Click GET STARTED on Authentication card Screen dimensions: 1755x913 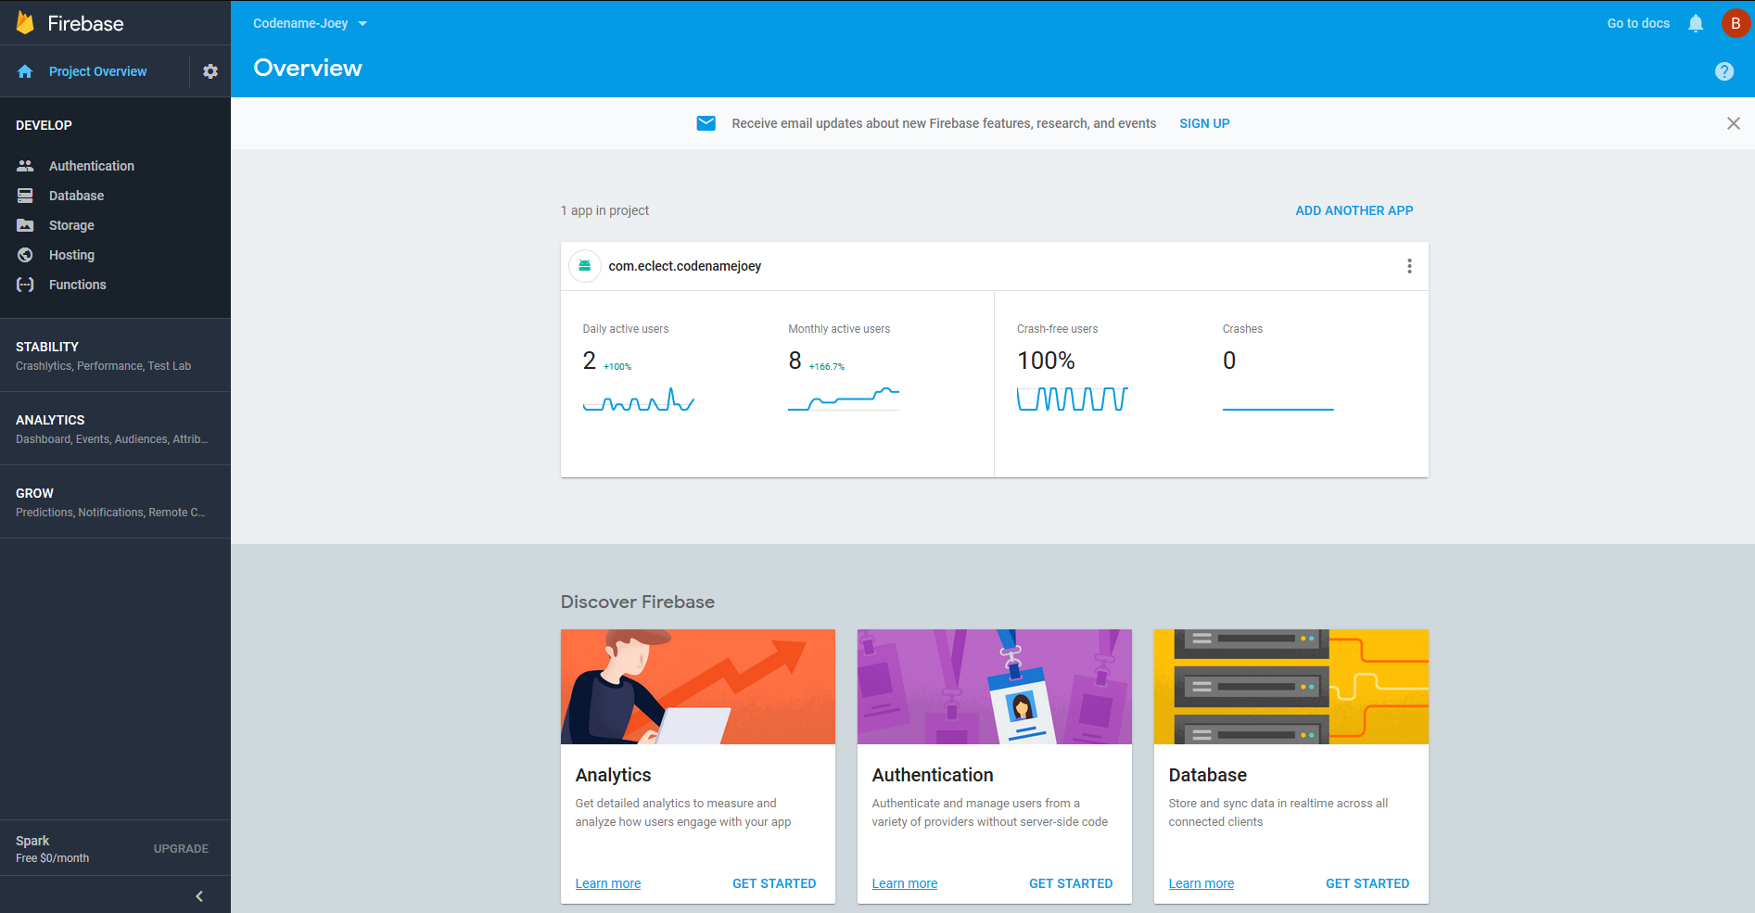tap(1071, 883)
